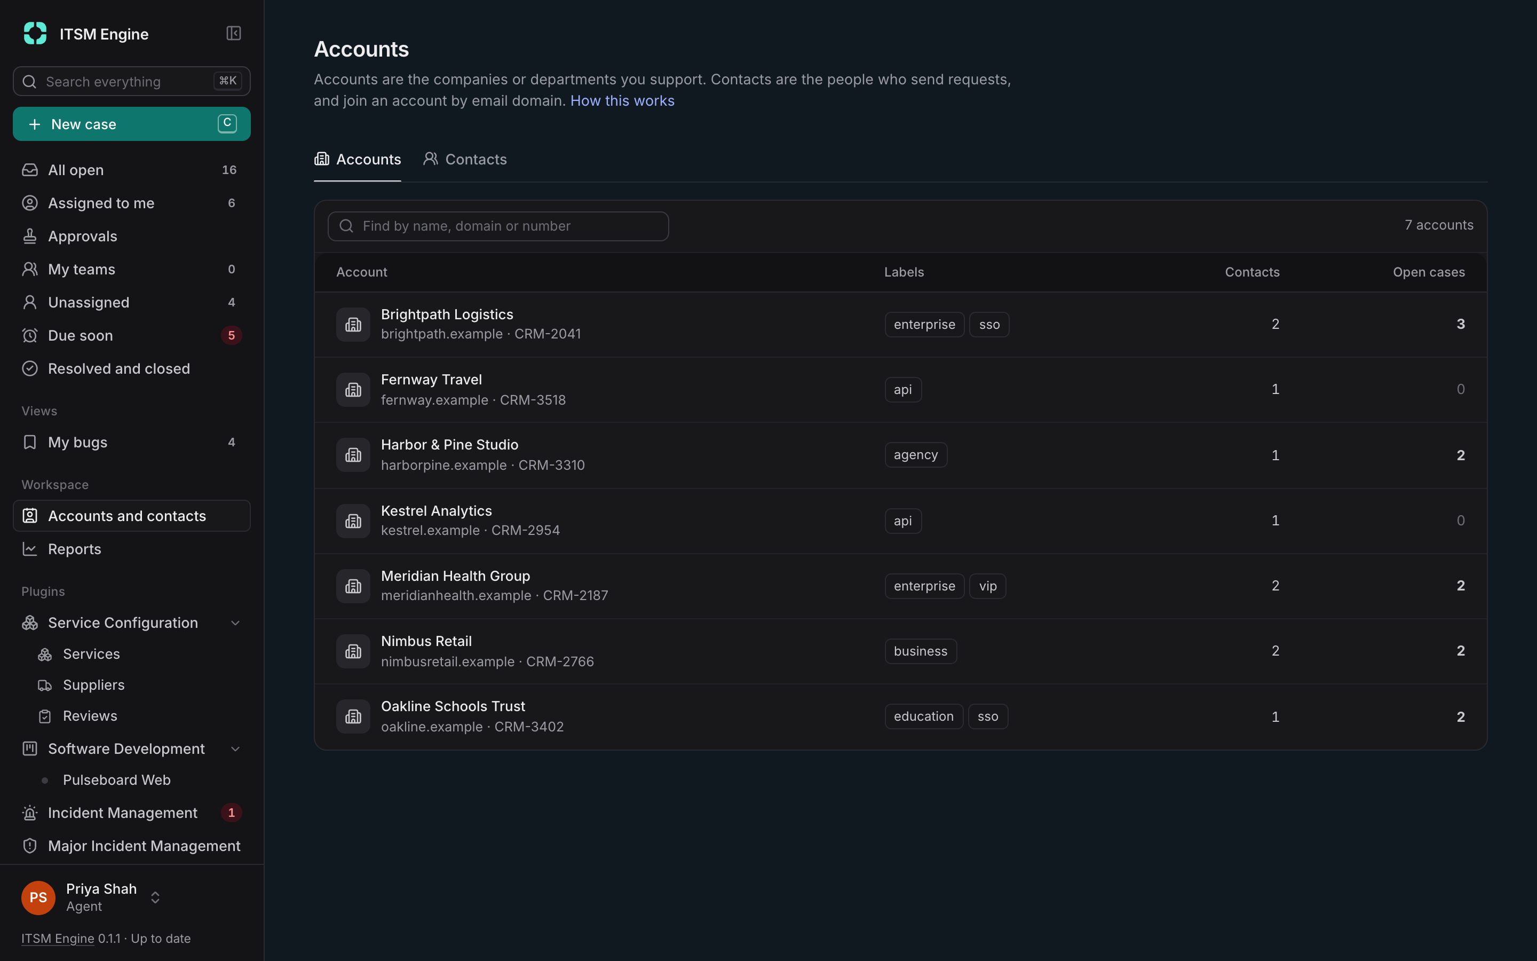Click the Resolved and closed checkmark icon
This screenshot has height=961, width=1537.
[x=30, y=368]
